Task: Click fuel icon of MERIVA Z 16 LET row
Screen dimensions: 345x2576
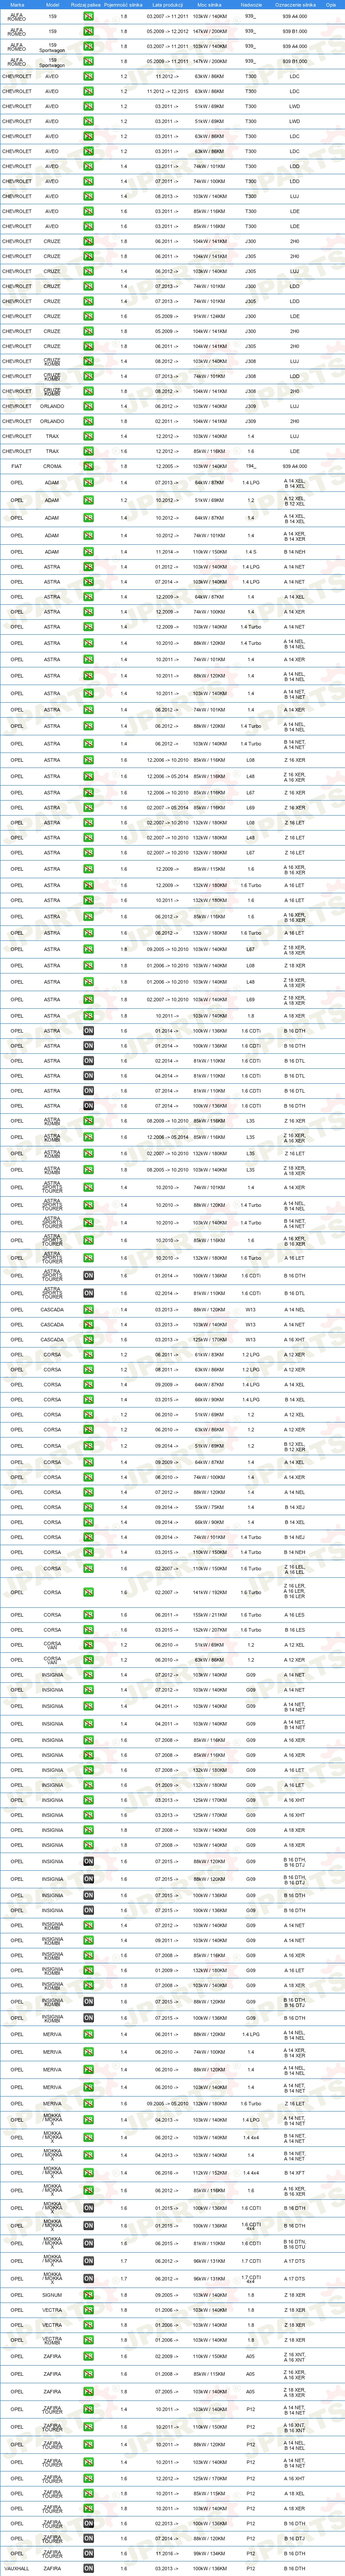Action: click(x=88, y=2103)
